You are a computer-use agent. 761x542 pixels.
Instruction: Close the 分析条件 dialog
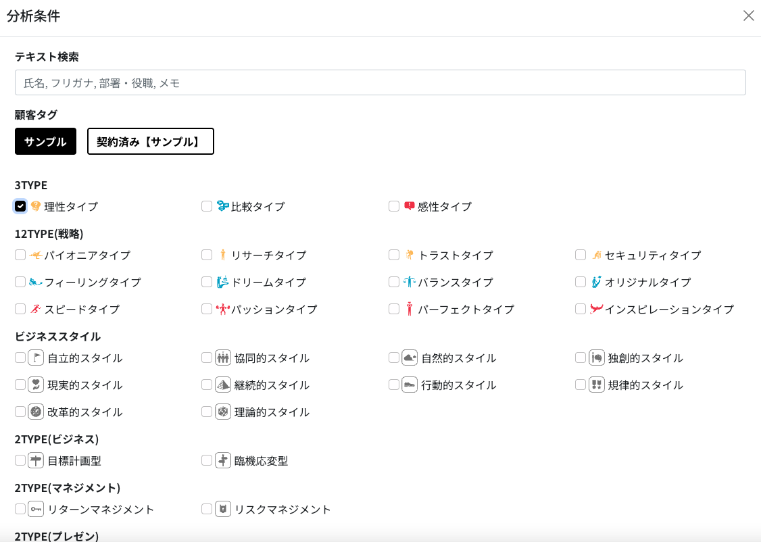[748, 16]
